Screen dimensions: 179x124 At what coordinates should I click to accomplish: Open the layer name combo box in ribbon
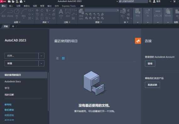[102, 10]
